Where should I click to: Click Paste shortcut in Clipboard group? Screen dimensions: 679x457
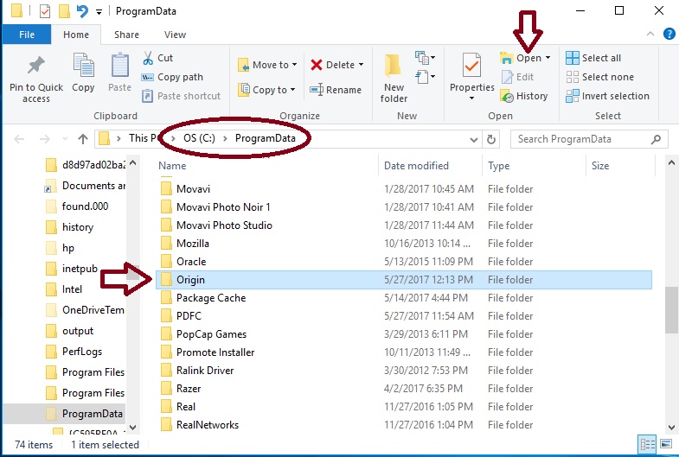click(181, 96)
